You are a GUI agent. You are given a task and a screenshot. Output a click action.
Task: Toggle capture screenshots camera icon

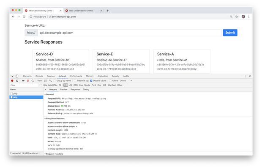click(x=23, y=81)
